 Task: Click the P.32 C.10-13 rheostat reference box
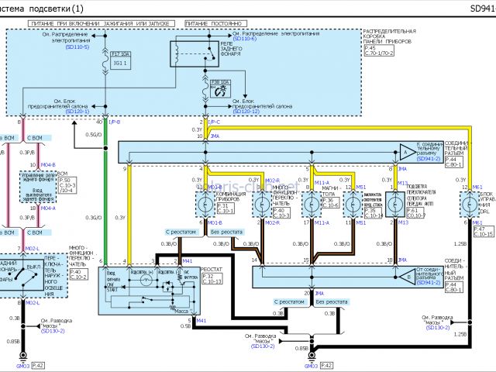[212, 279]
